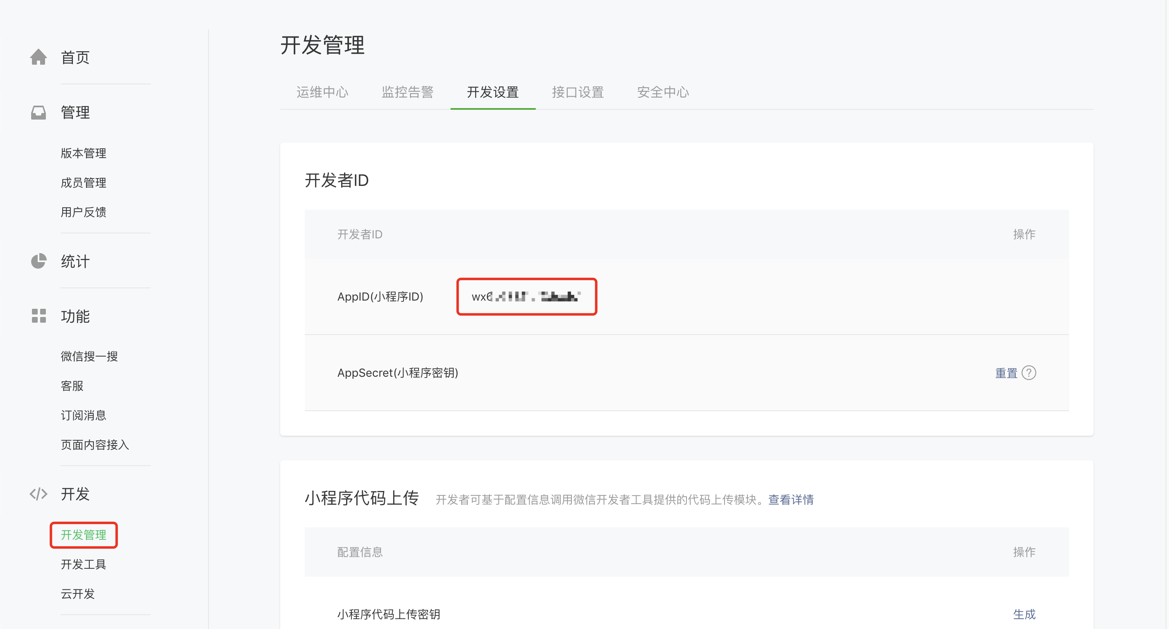
Task: Open 版本管理 in the sidebar
Action: [x=84, y=154]
